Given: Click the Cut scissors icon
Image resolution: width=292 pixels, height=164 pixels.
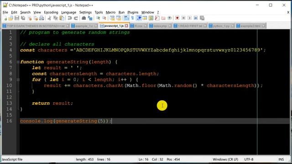Looking at the screenshot, I should [49, 18].
